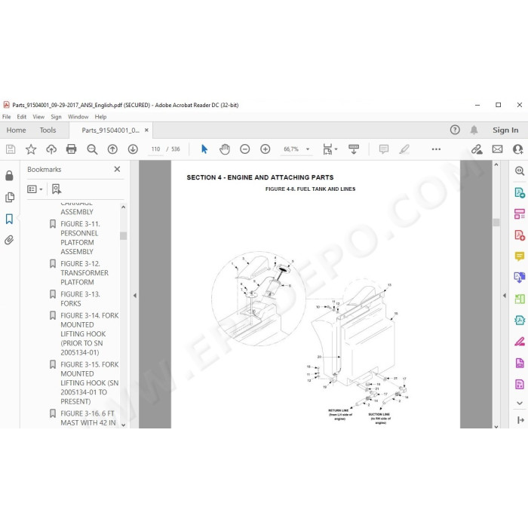Open Figure 3-13 Forks bookmark

(x=80, y=299)
